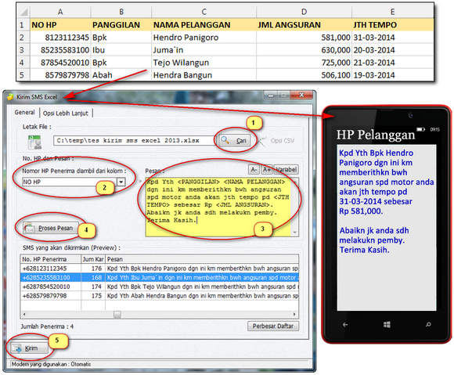Image resolution: width=454 pixels, height=375 pixels.
Task: Select preview row +6287854520010
Action: point(159,287)
